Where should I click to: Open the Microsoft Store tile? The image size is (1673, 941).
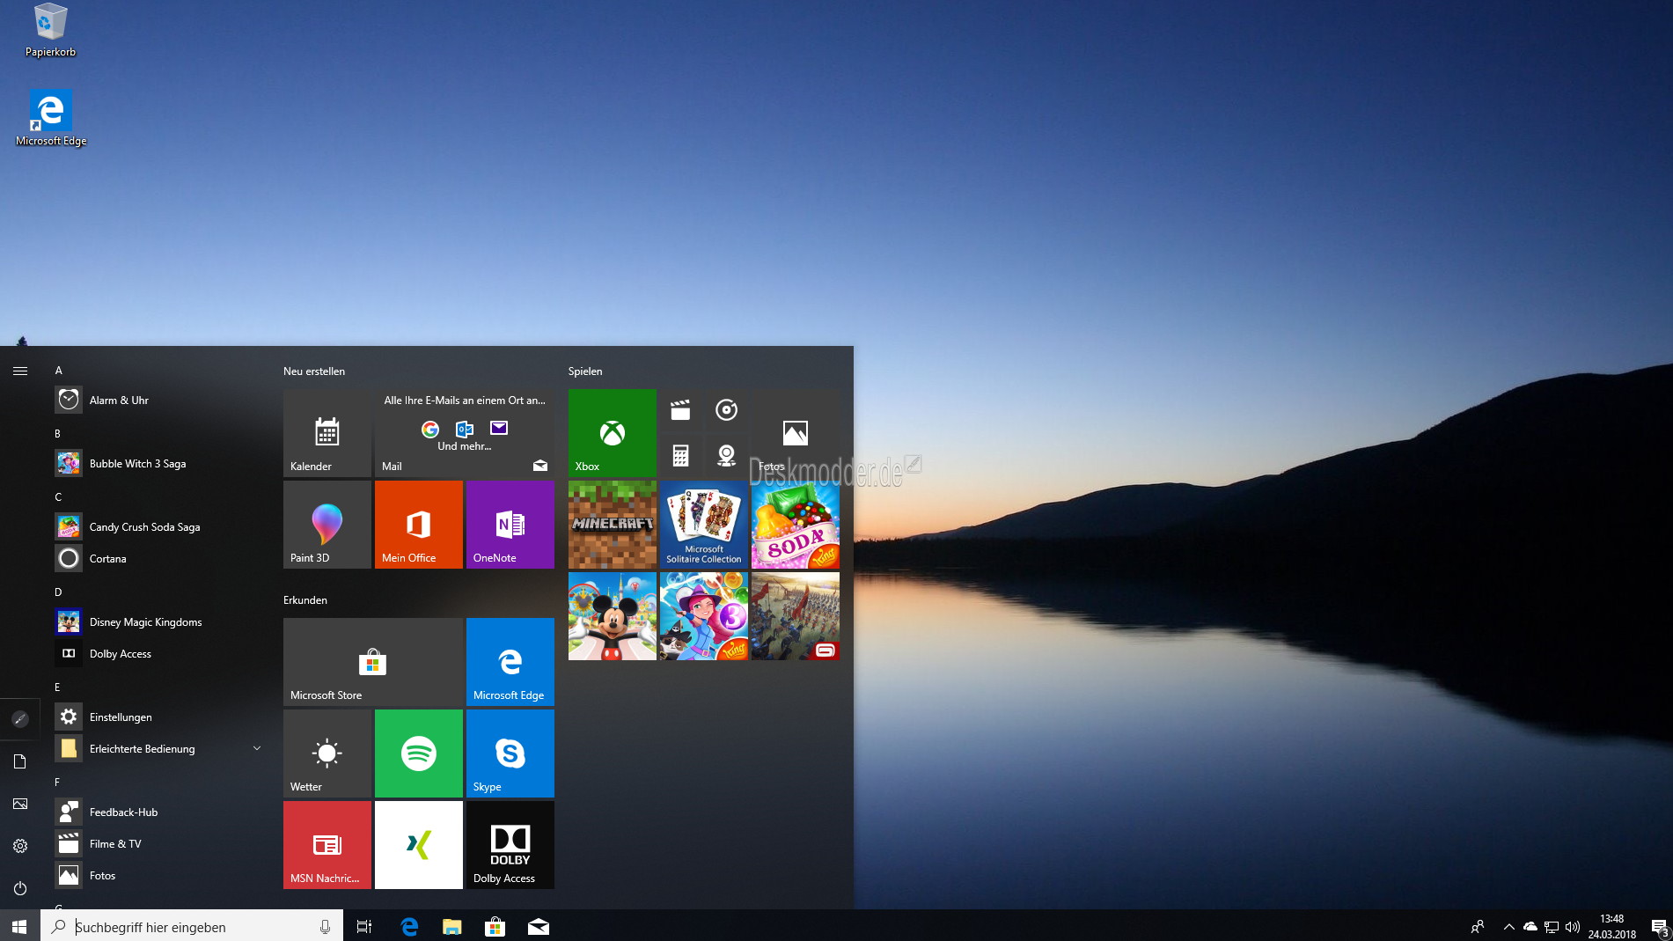coord(373,662)
